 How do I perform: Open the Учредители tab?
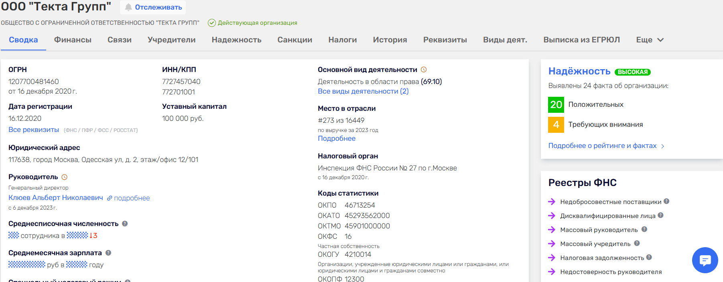point(172,40)
